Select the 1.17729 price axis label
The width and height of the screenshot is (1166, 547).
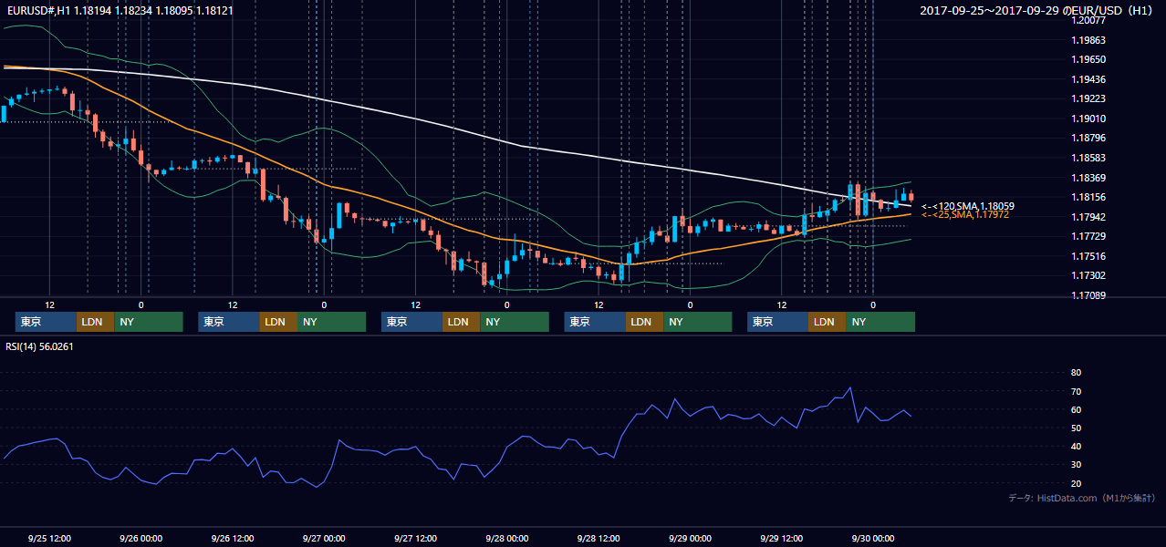1088,236
